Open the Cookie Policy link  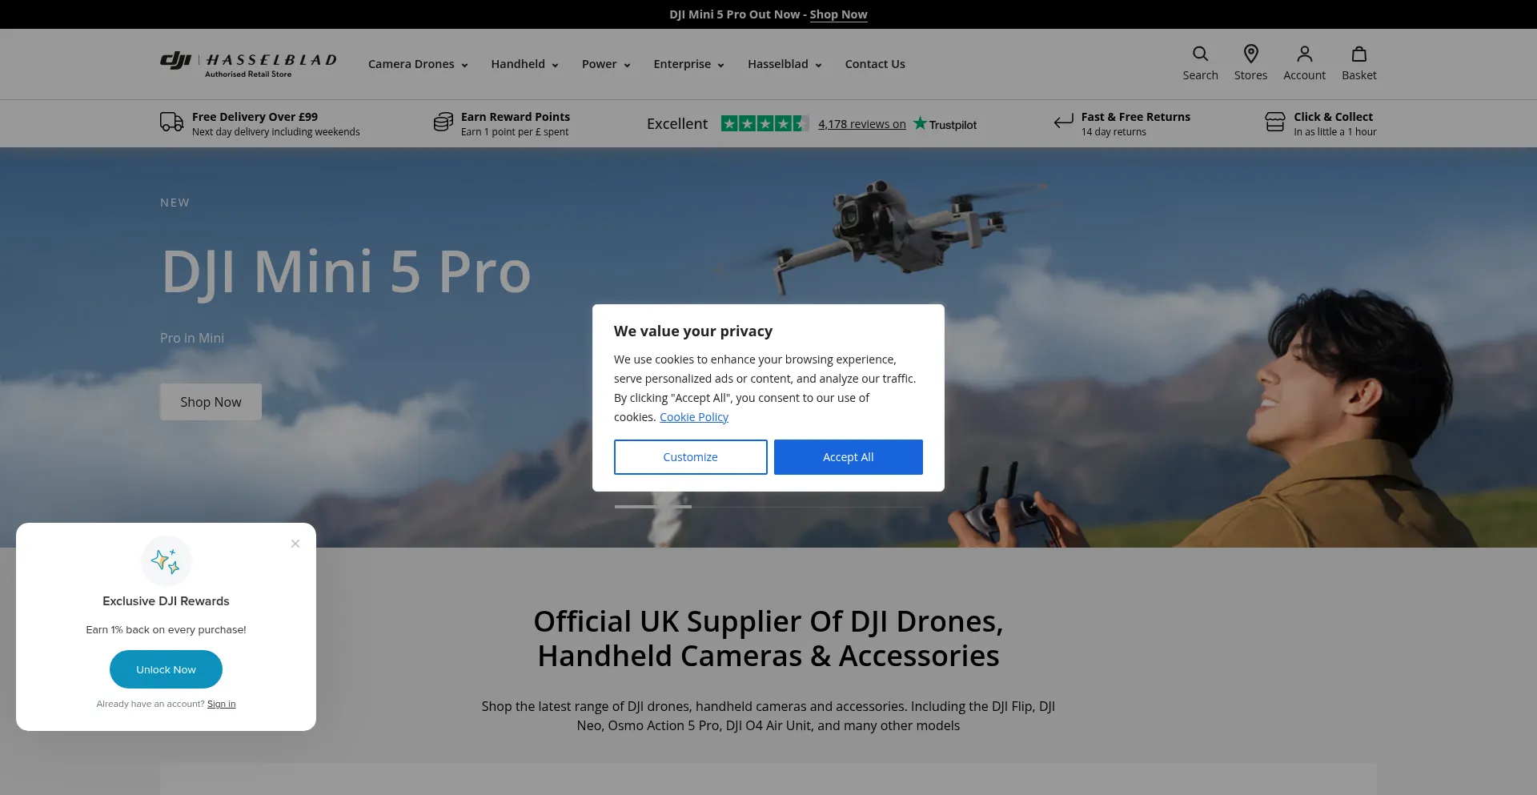coord(694,417)
